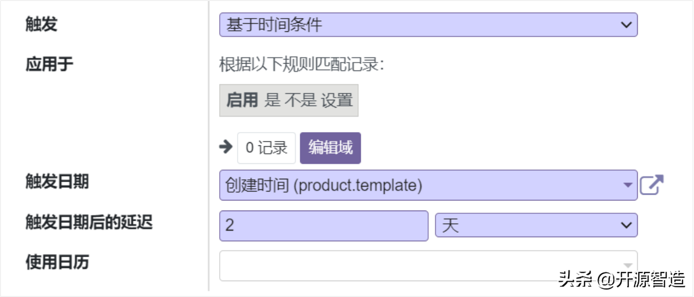Click the 根据以下规则匹配记录 description text
Image resolution: width=694 pixels, height=297 pixels.
pyautogui.click(x=301, y=65)
